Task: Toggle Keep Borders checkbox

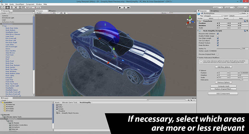Action: point(218,45)
